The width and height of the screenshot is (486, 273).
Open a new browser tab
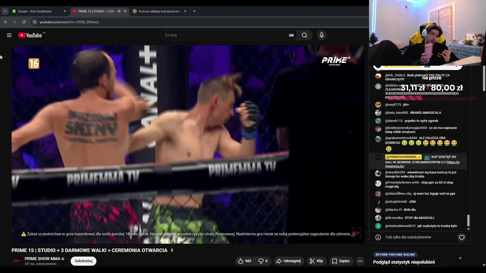click(194, 11)
